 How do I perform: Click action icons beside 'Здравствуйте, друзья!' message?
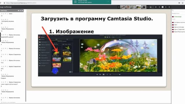(x=5, y=35)
